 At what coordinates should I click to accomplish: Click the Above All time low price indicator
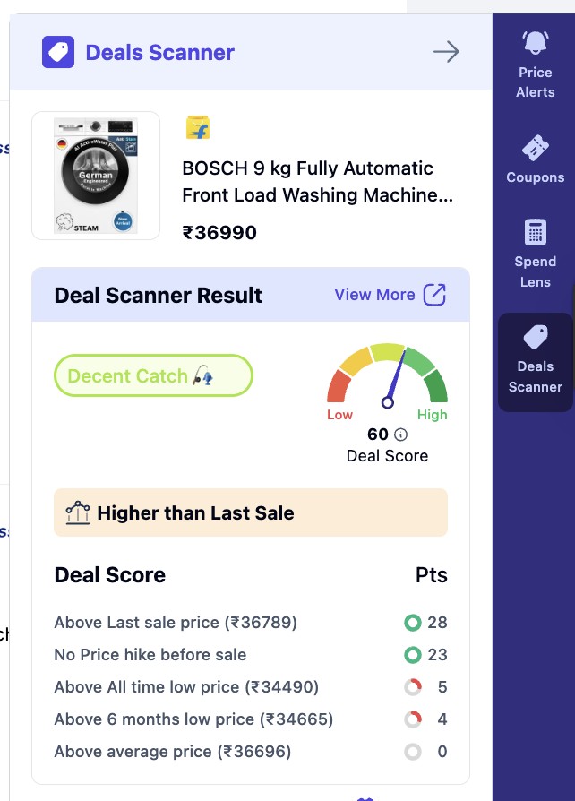tap(413, 687)
